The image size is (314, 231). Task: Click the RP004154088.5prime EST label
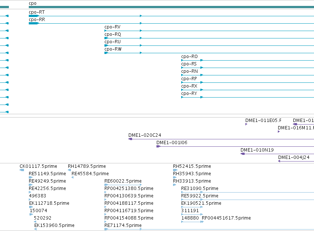[129, 218]
